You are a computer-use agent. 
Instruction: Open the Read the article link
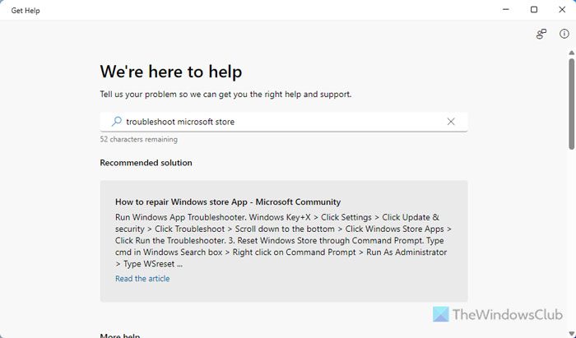(142, 279)
